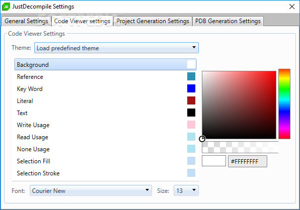Viewport: 300px width, 210px height.
Task: Click the black Text color swatch
Action: pyautogui.click(x=191, y=113)
